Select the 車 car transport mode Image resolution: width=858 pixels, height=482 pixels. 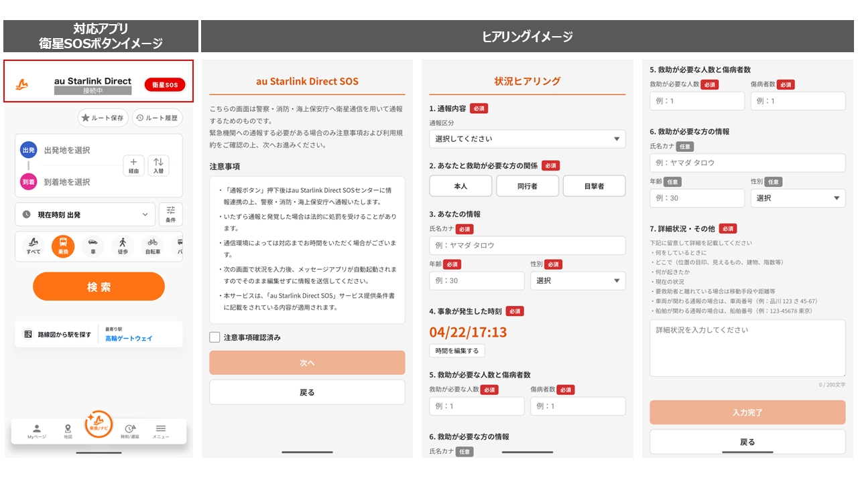[x=93, y=246]
